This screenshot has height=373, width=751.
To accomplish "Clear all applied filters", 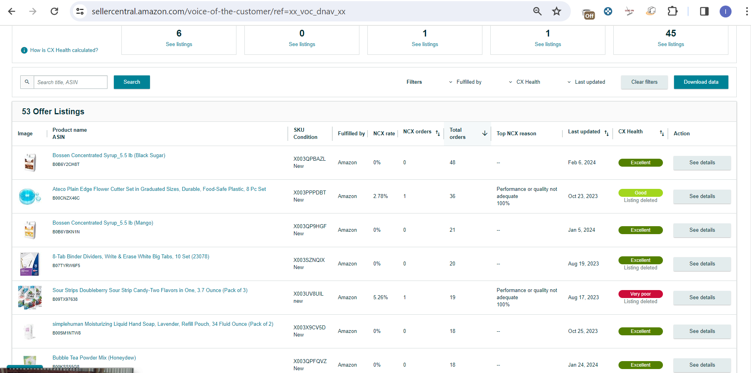I will [644, 82].
